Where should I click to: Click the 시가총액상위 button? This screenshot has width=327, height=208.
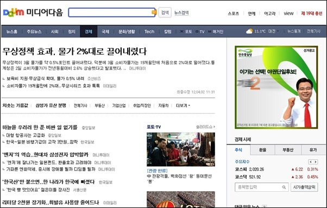[x=304, y=187]
